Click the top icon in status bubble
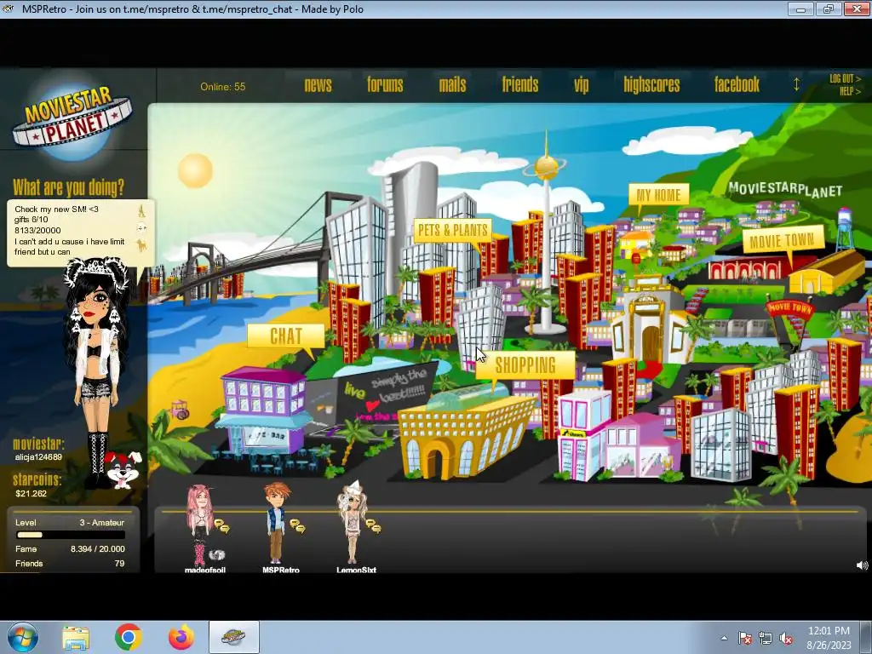The height and width of the screenshot is (654, 872). pos(142,211)
